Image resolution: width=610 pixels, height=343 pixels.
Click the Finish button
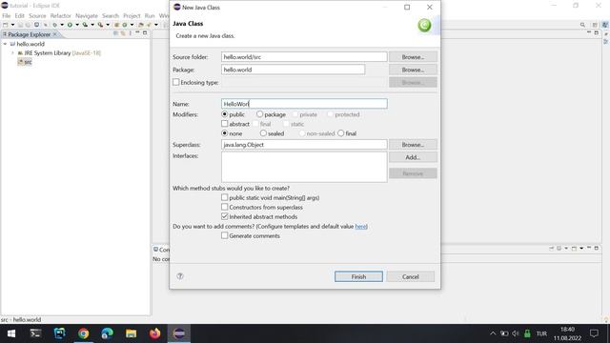[x=358, y=276]
